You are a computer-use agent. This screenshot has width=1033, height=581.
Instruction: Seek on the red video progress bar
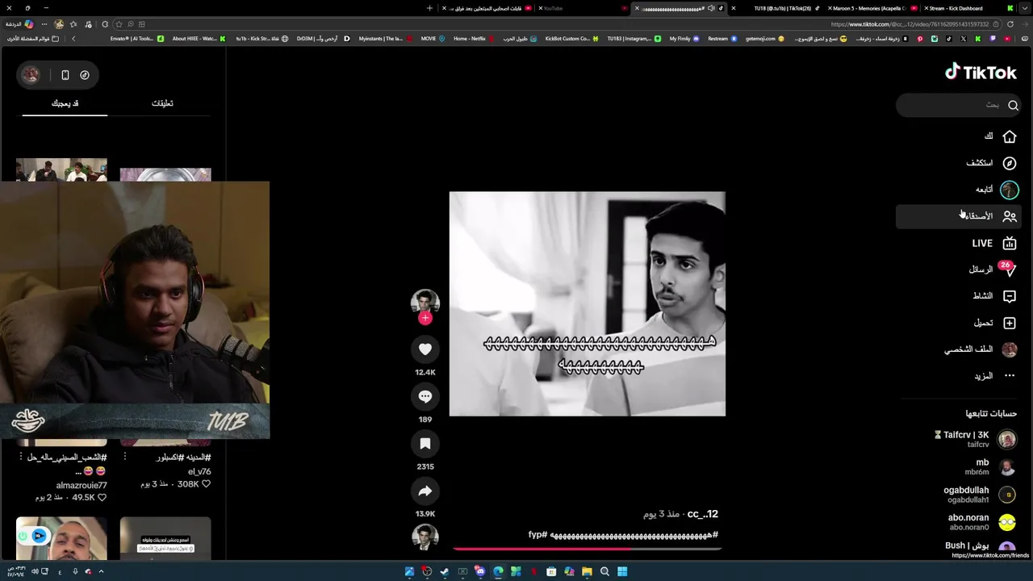(587, 549)
